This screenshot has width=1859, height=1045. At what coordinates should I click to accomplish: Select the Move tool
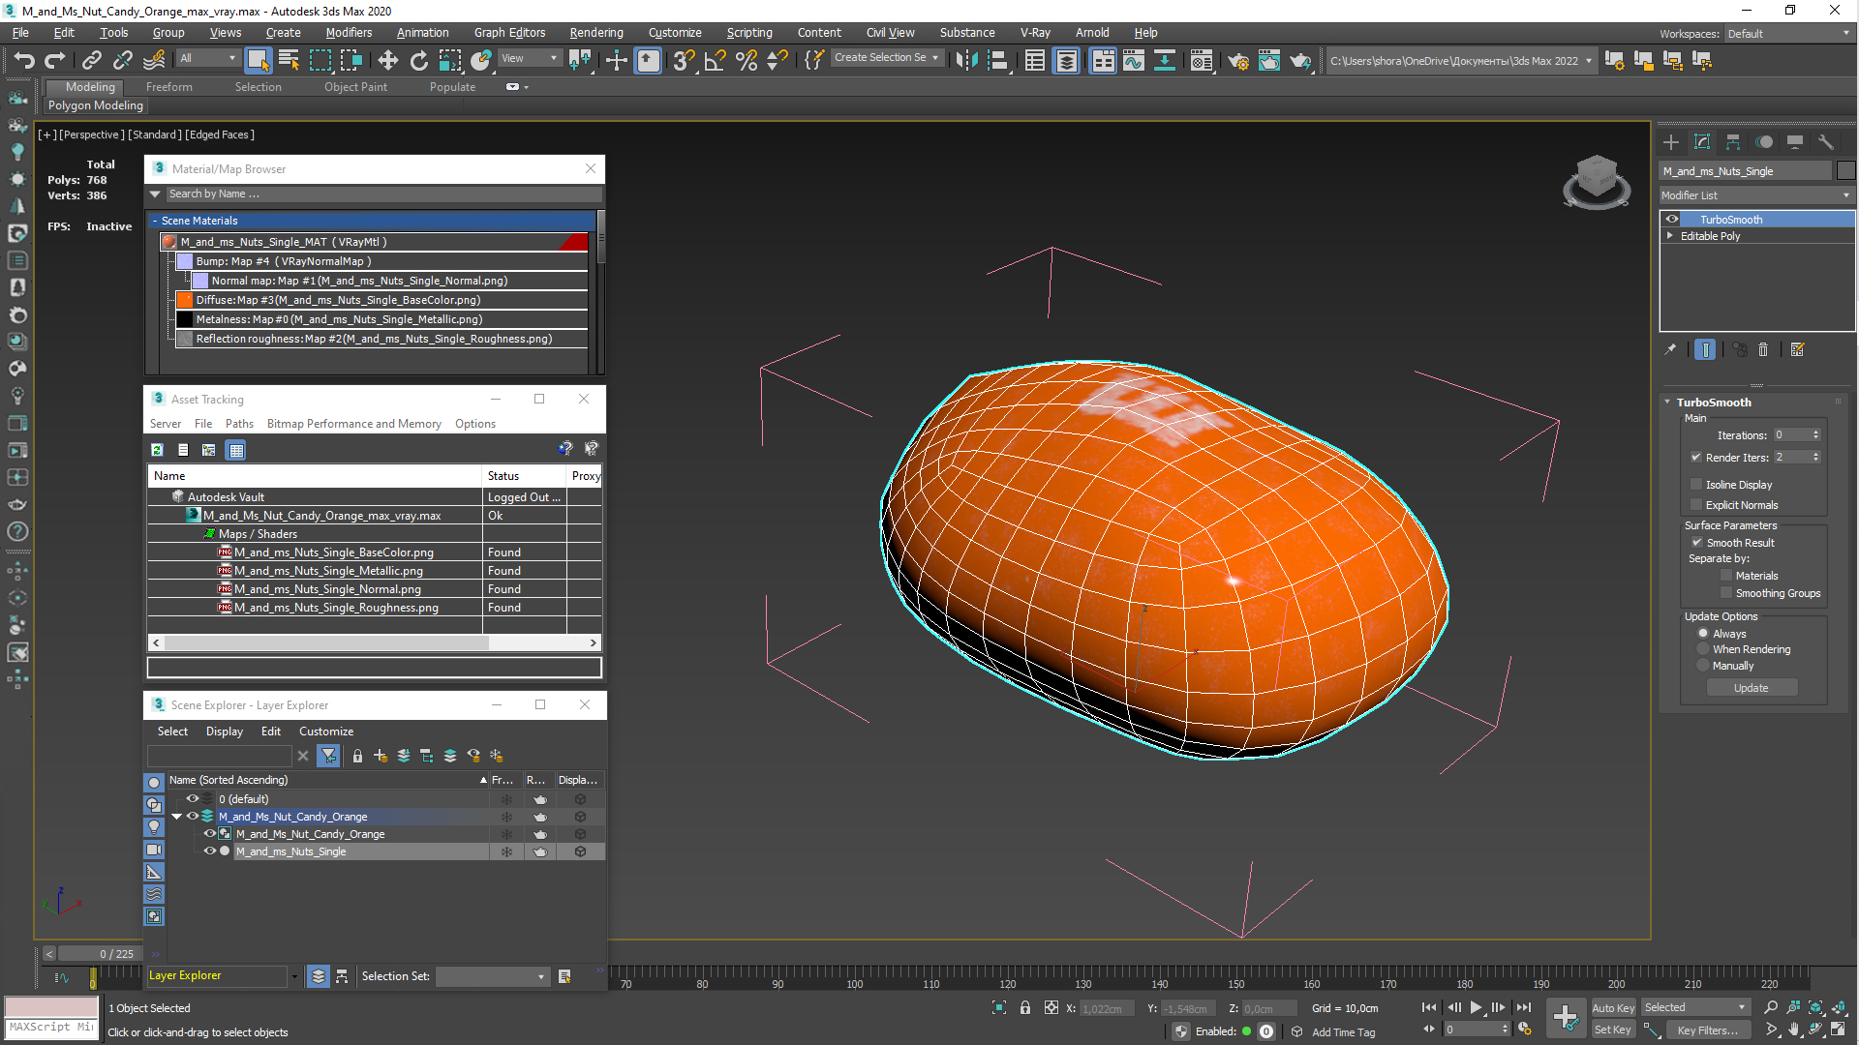pos(387,60)
